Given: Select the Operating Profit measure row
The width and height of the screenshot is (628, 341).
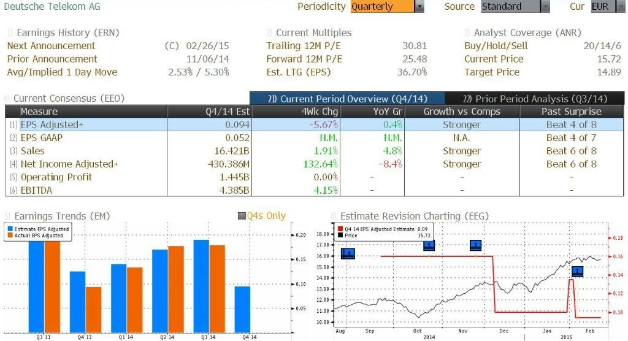Looking at the screenshot, I should (x=315, y=177).
